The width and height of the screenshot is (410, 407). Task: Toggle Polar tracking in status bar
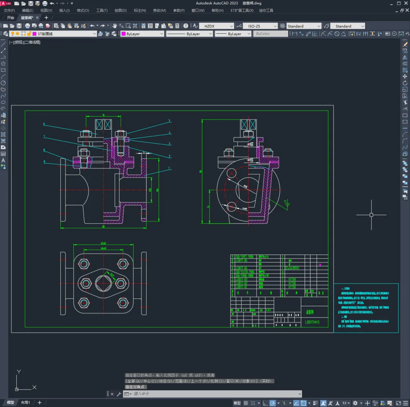273,403
